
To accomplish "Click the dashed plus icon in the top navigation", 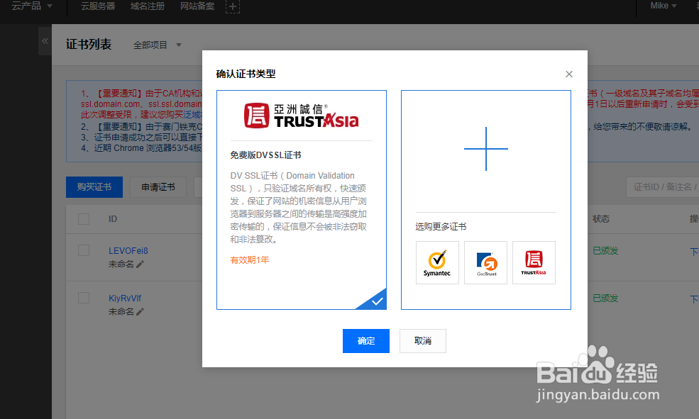I will pyautogui.click(x=232, y=6).
